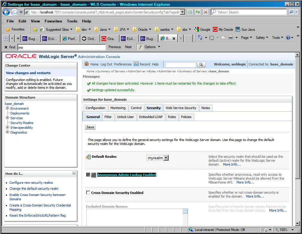Click the page scrollbar down arrow
Screen dimensions: 302x234
point(298,224)
